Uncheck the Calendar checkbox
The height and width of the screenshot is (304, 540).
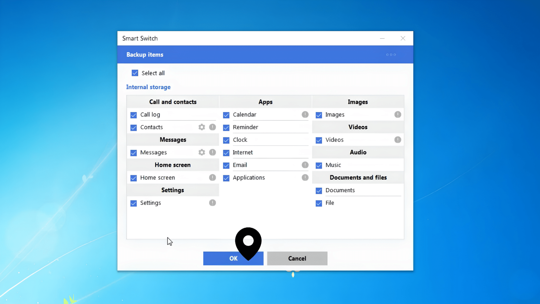[x=226, y=115]
